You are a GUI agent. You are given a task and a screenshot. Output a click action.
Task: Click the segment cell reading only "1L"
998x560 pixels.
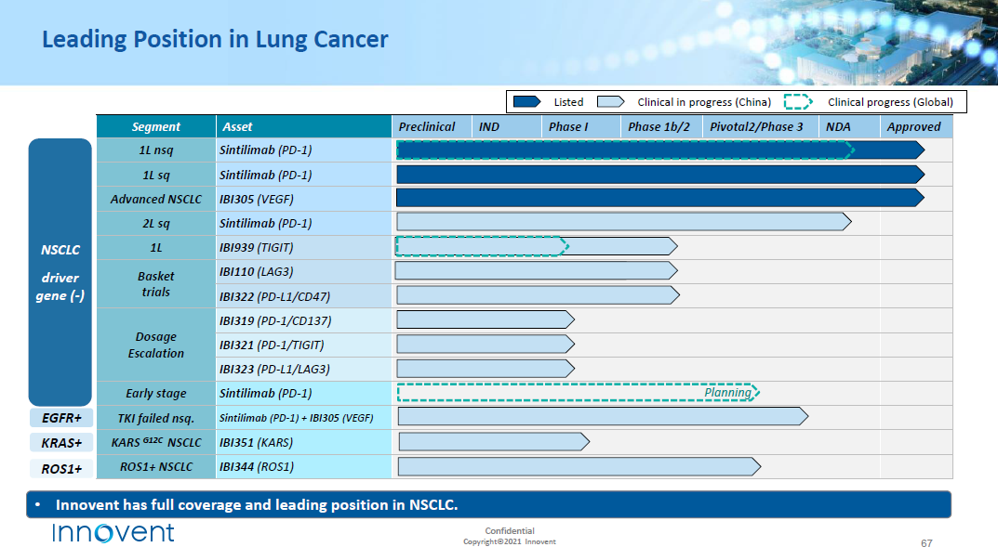[156, 247]
